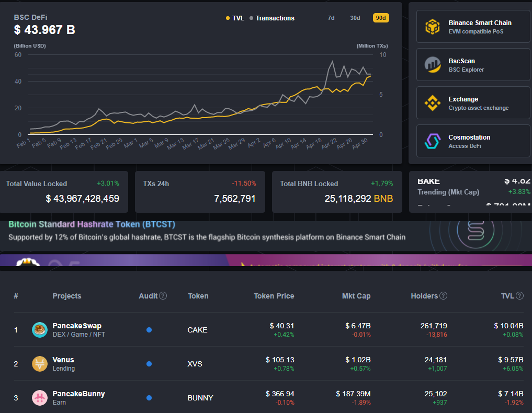Switch chart range to 30d
The image size is (532, 413).
tap(355, 18)
